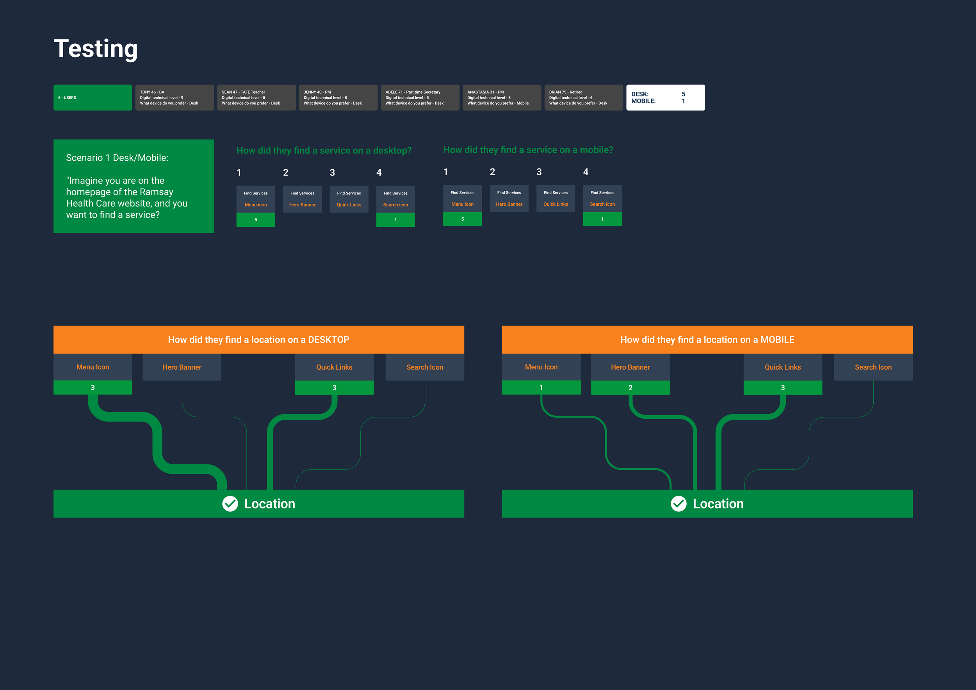Select ADELE 71 - Part time Secretary card
The height and width of the screenshot is (690, 976).
click(x=420, y=98)
